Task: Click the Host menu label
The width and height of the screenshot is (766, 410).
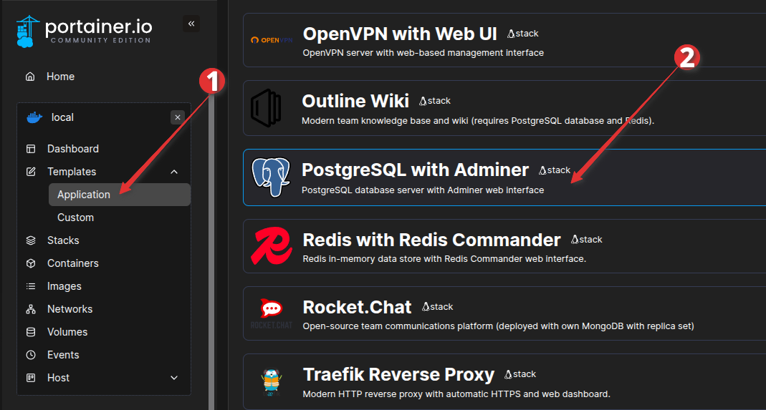Action: coord(59,379)
